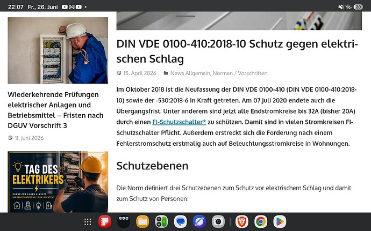Open the Camera app
This screenshot has height=231, width=371.
[218, 222]
